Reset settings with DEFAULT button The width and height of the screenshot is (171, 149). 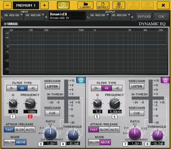[103, 5]
